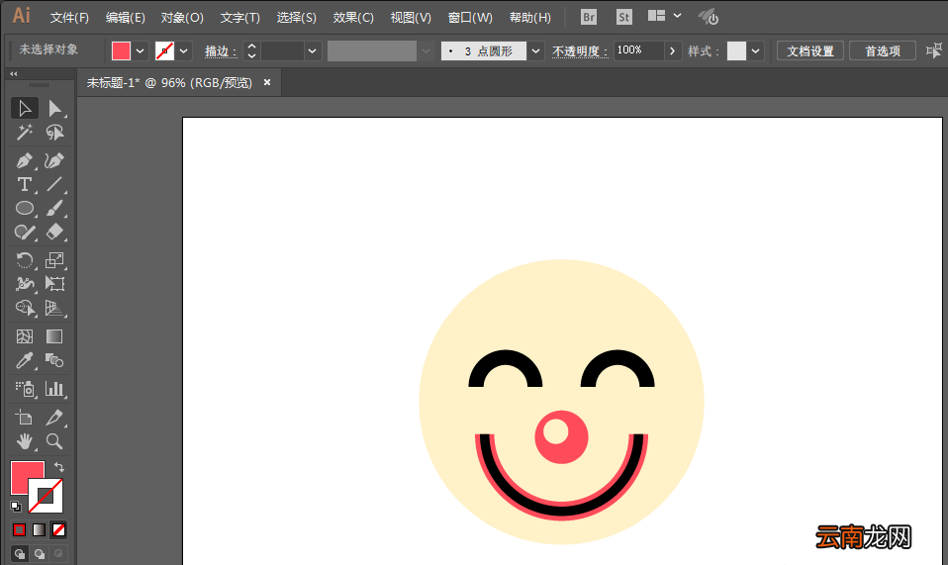948x565 pixels.
Task: Open the 效果(C) menu
Action: click(x=353, y=18)
